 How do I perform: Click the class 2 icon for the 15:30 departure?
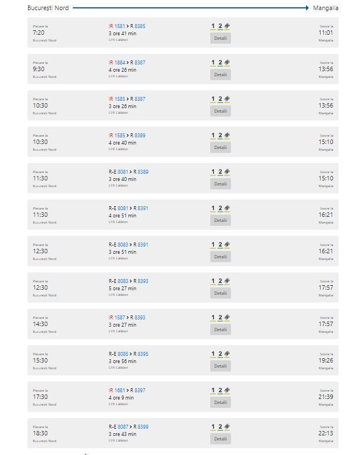[220, 354]
